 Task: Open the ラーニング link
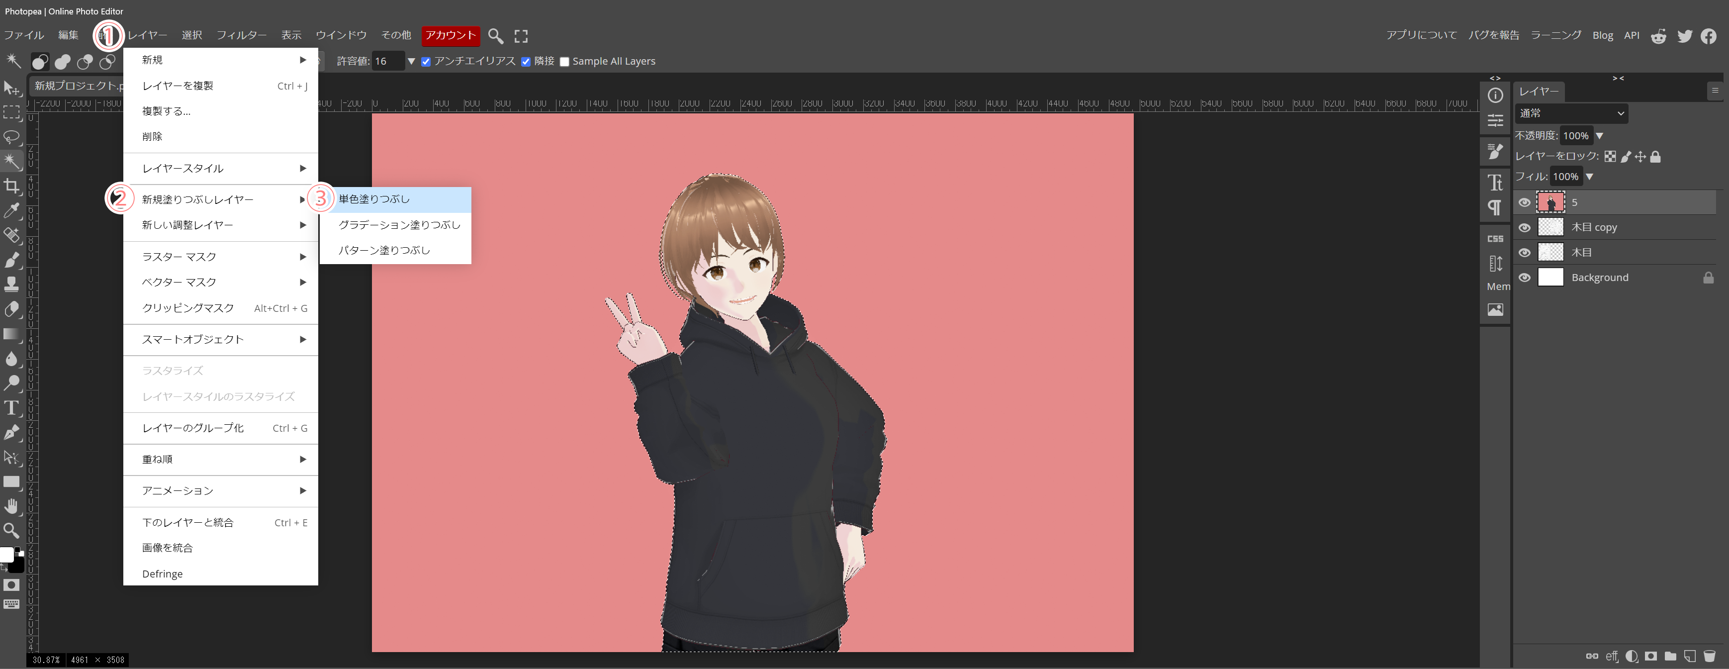(x=1555, y=35)
